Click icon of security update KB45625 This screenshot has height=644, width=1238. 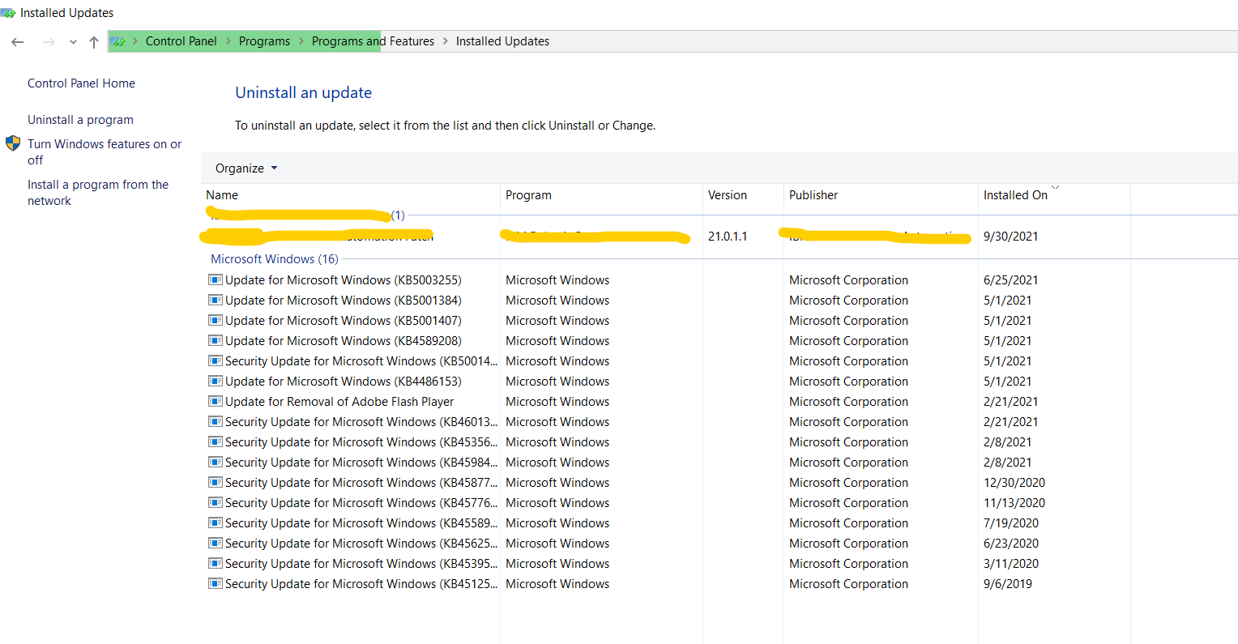coord(216,544)
